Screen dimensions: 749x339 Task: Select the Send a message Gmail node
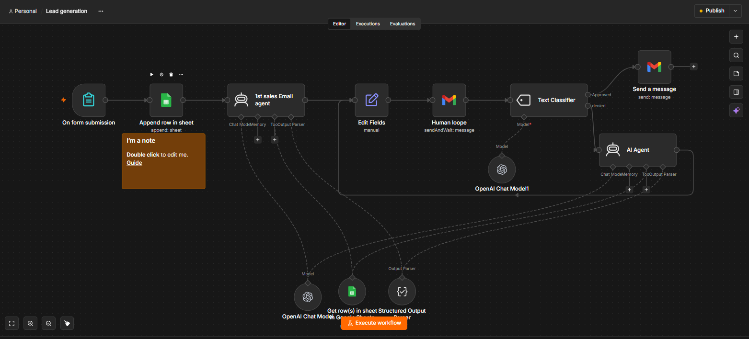pos(654,67)
